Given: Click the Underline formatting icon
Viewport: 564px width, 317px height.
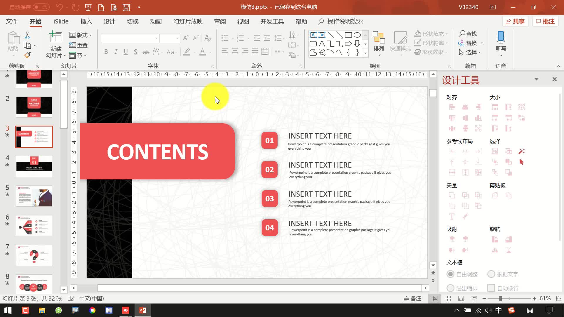Looking at the screenshot, I should click(126, 52).
